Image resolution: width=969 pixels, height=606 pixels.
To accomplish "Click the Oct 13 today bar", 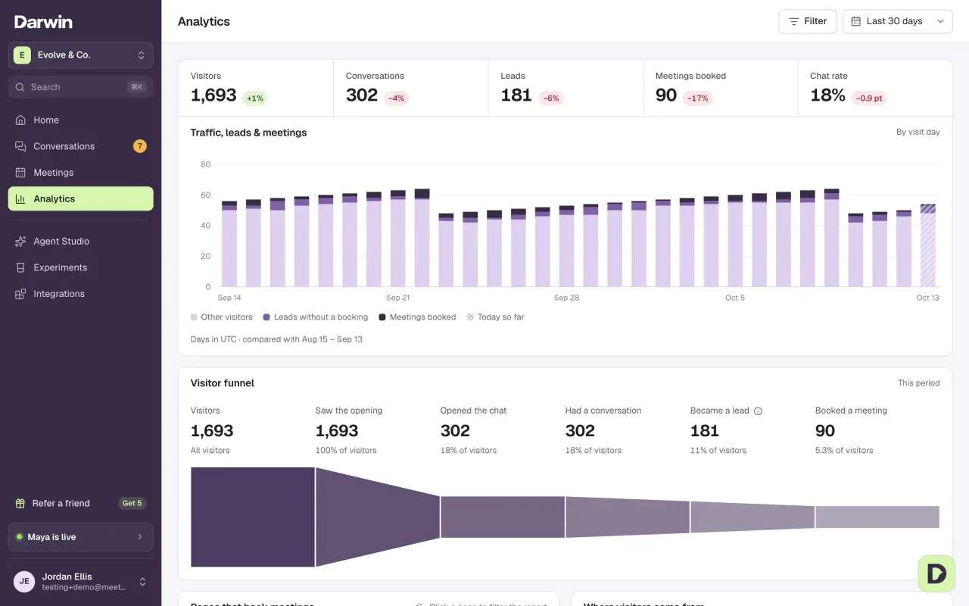I will pos(928,245).
